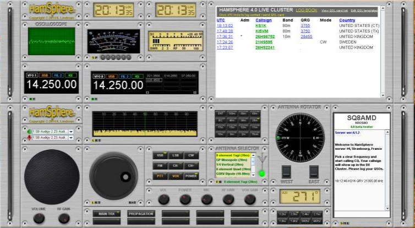Click the Country column header
This screenshot has width=415, height=228.
[347, 20]
